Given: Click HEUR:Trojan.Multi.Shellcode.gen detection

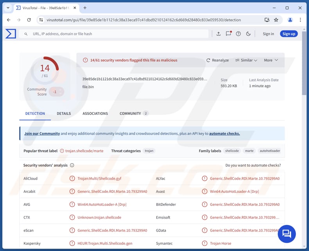Looking at the screenshot, I should pos(105,243).
